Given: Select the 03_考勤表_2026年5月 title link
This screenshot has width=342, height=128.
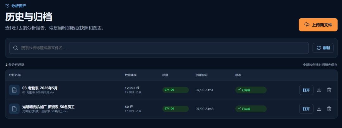Looking at the screenshot, I should click(x=40, y=88).
